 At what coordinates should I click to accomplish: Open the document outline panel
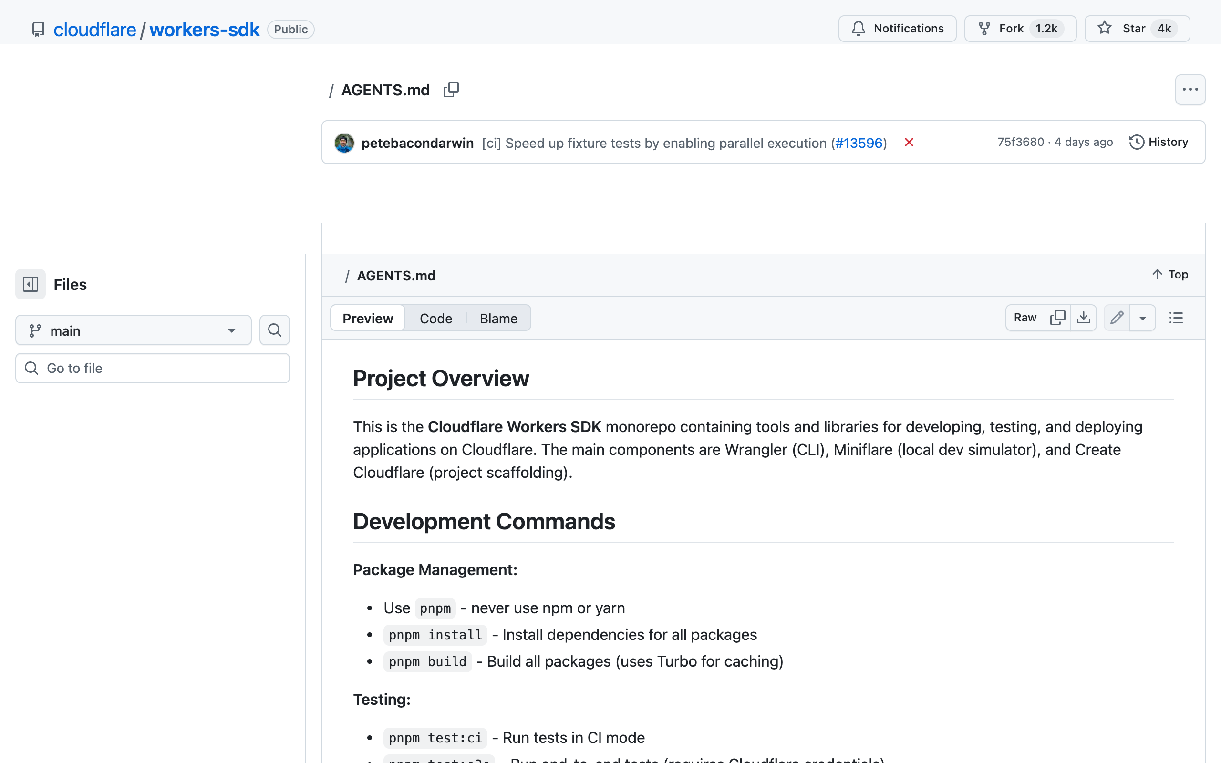[1176, 318]
